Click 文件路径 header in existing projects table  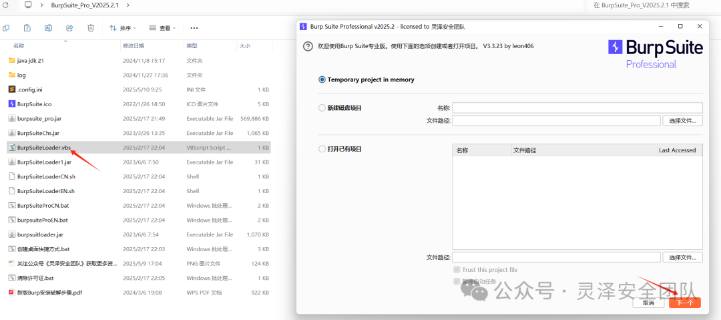coord(583,150)
